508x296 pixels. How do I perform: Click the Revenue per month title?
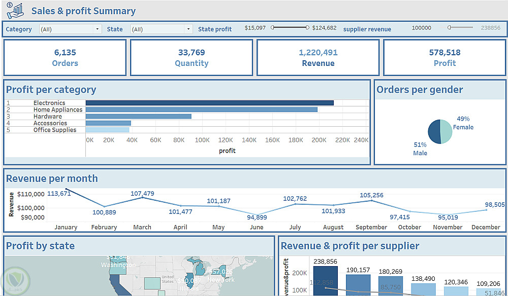(x=52, y=178)
